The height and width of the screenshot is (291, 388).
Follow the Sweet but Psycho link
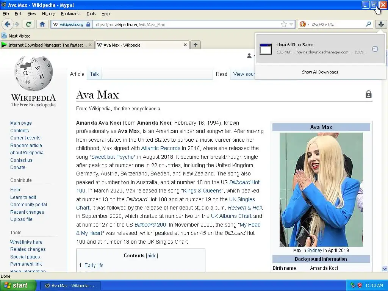coord(113,157)
